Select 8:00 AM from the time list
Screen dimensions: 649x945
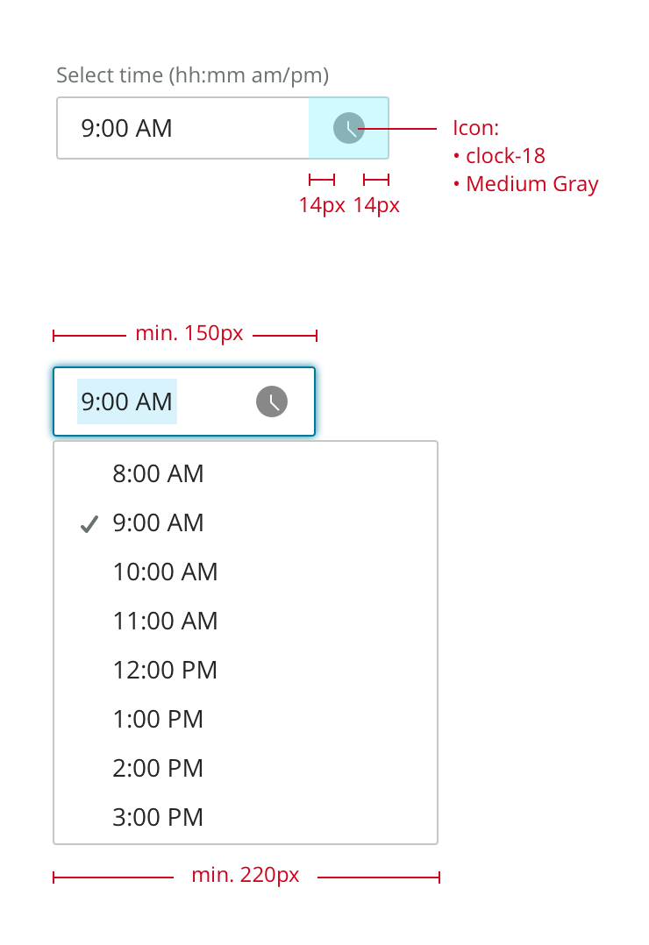tap(158, 474)
